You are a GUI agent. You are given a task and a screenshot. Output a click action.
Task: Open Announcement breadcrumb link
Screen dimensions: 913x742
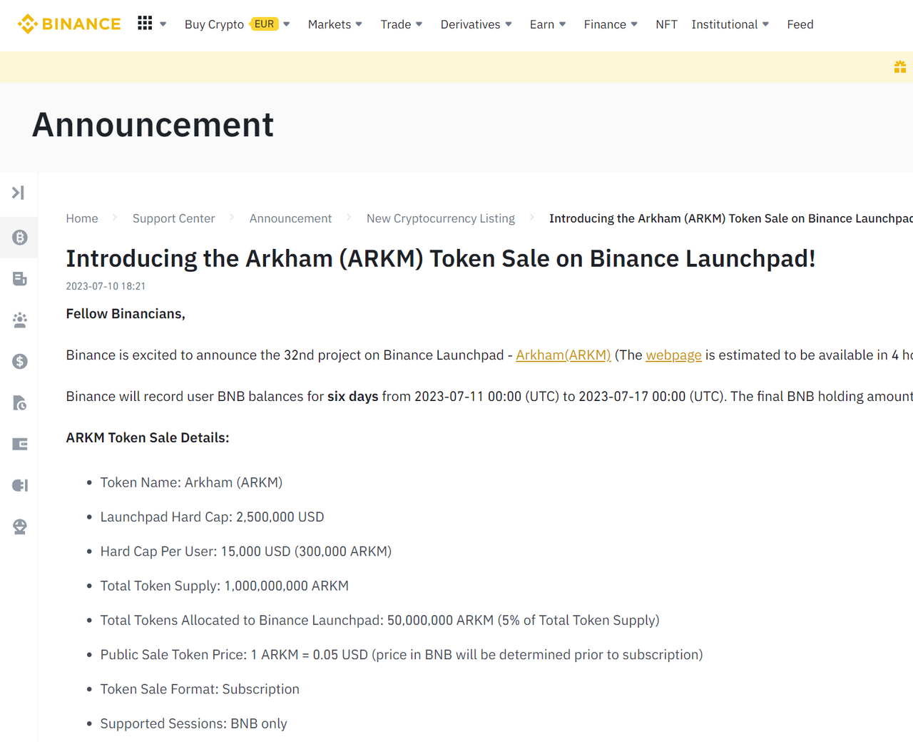[x=290, y=218]
